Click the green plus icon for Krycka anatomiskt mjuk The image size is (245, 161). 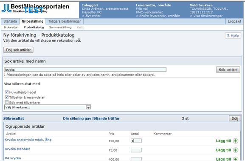click(x=236, y=141)
